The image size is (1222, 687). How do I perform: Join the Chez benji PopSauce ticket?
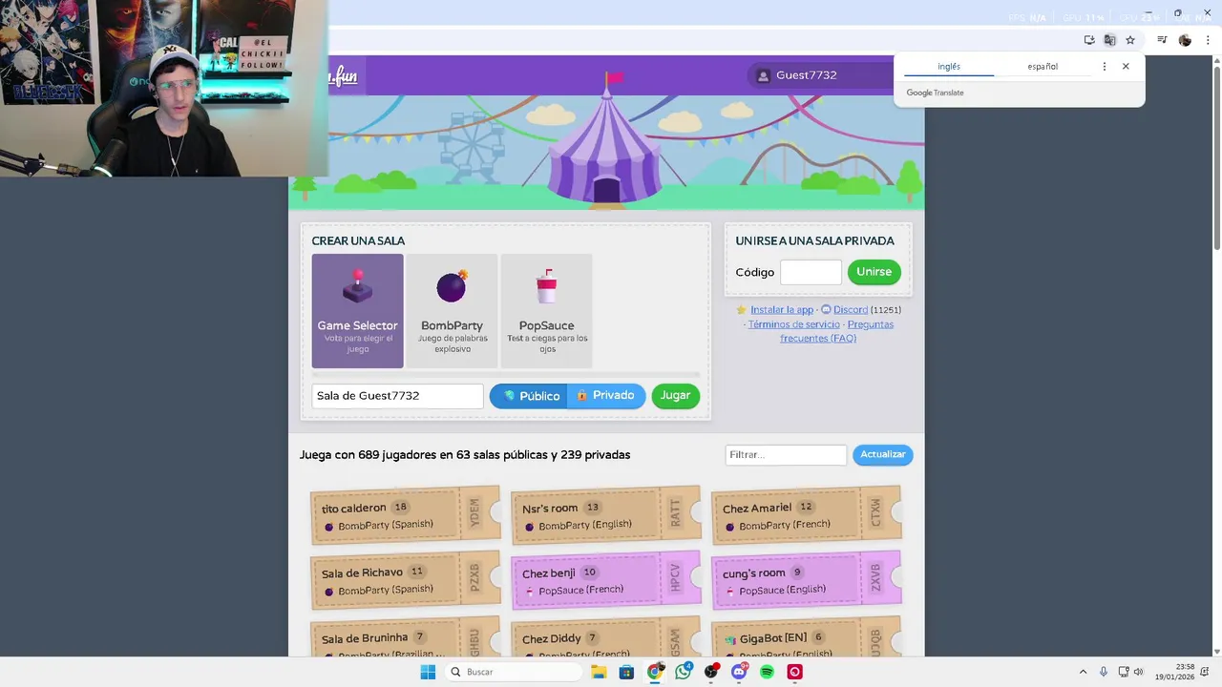(x=606, y=580)
